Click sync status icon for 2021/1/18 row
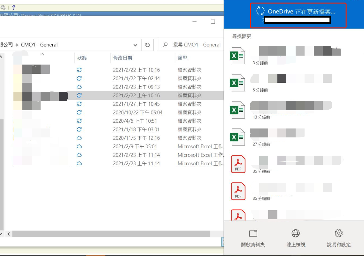This screenshot has height=256, width=364. pos(79,129)
